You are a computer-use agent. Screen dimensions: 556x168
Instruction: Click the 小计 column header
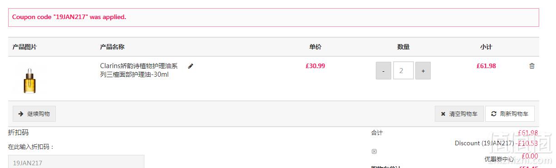(486, 47)
